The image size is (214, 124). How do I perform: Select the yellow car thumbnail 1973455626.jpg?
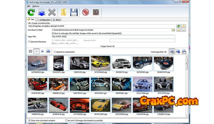point(100,63)
